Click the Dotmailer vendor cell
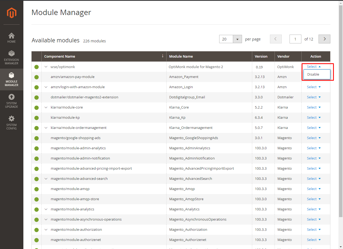 pos(286,97)
